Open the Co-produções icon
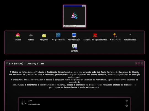This screenshot has height=111, width=149. pos(58,35)
